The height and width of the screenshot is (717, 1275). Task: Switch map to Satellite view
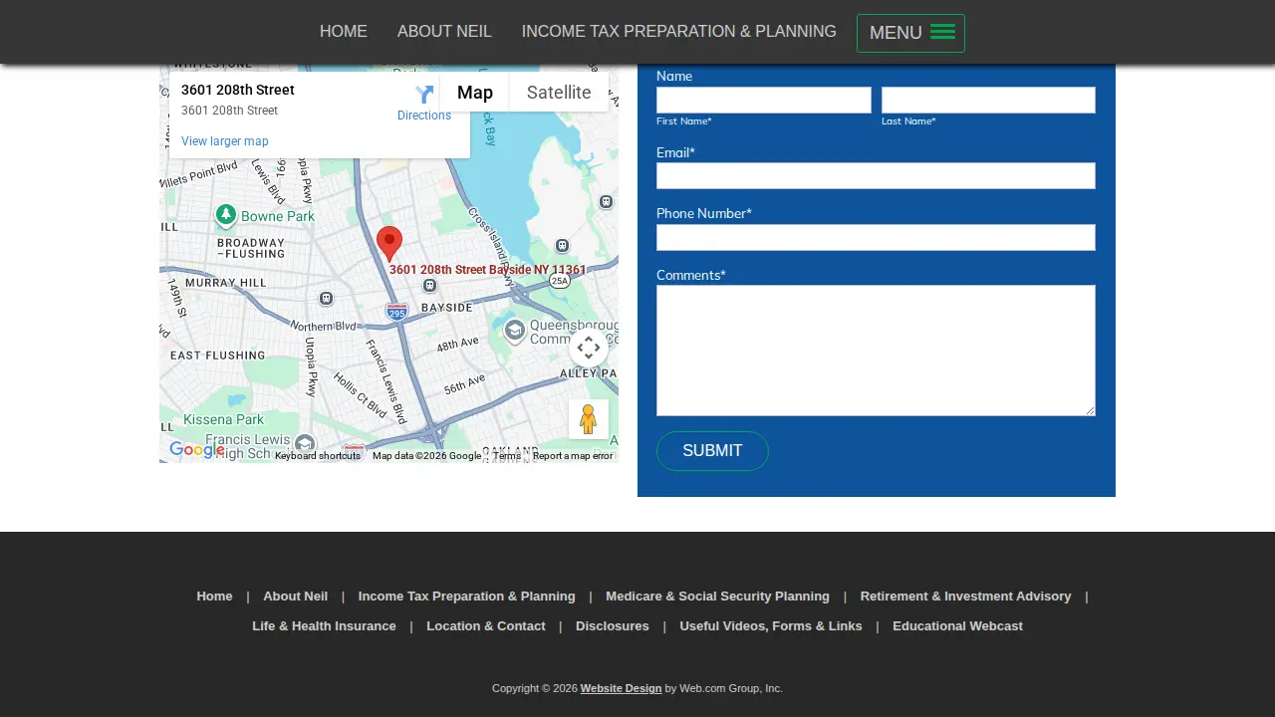coord(559,93)
